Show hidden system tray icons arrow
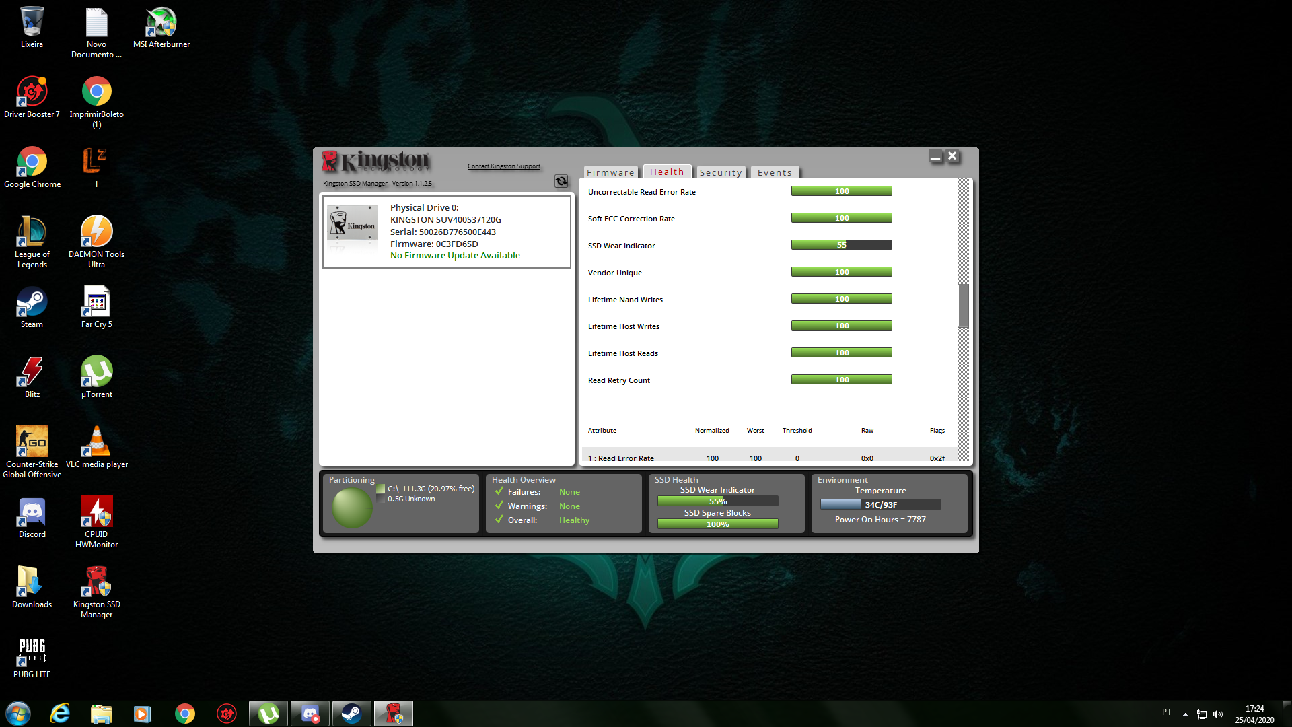The image size is (1292, 727). pos(1185,714)
